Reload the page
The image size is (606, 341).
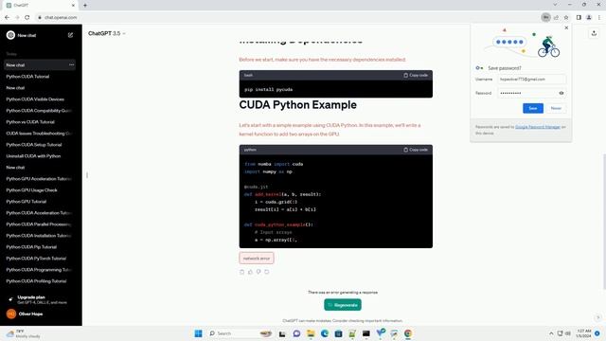[x=27, y=17]
